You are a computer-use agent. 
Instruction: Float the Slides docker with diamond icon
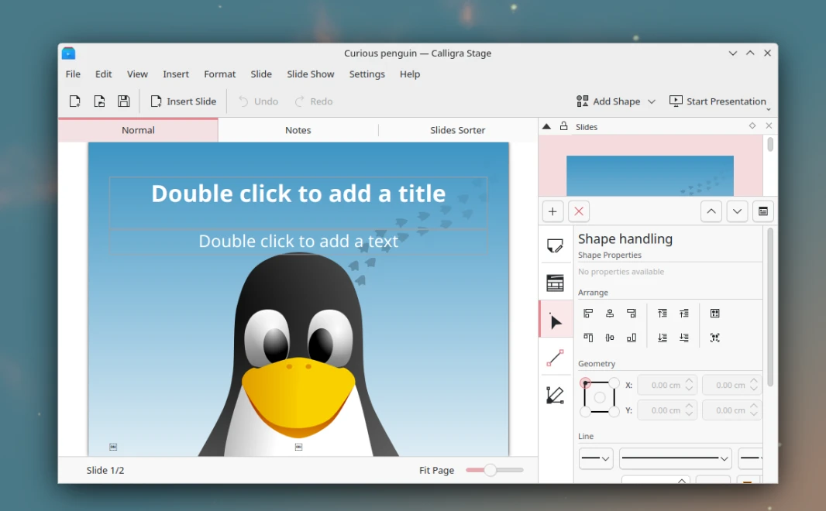(x=752, y=125)
